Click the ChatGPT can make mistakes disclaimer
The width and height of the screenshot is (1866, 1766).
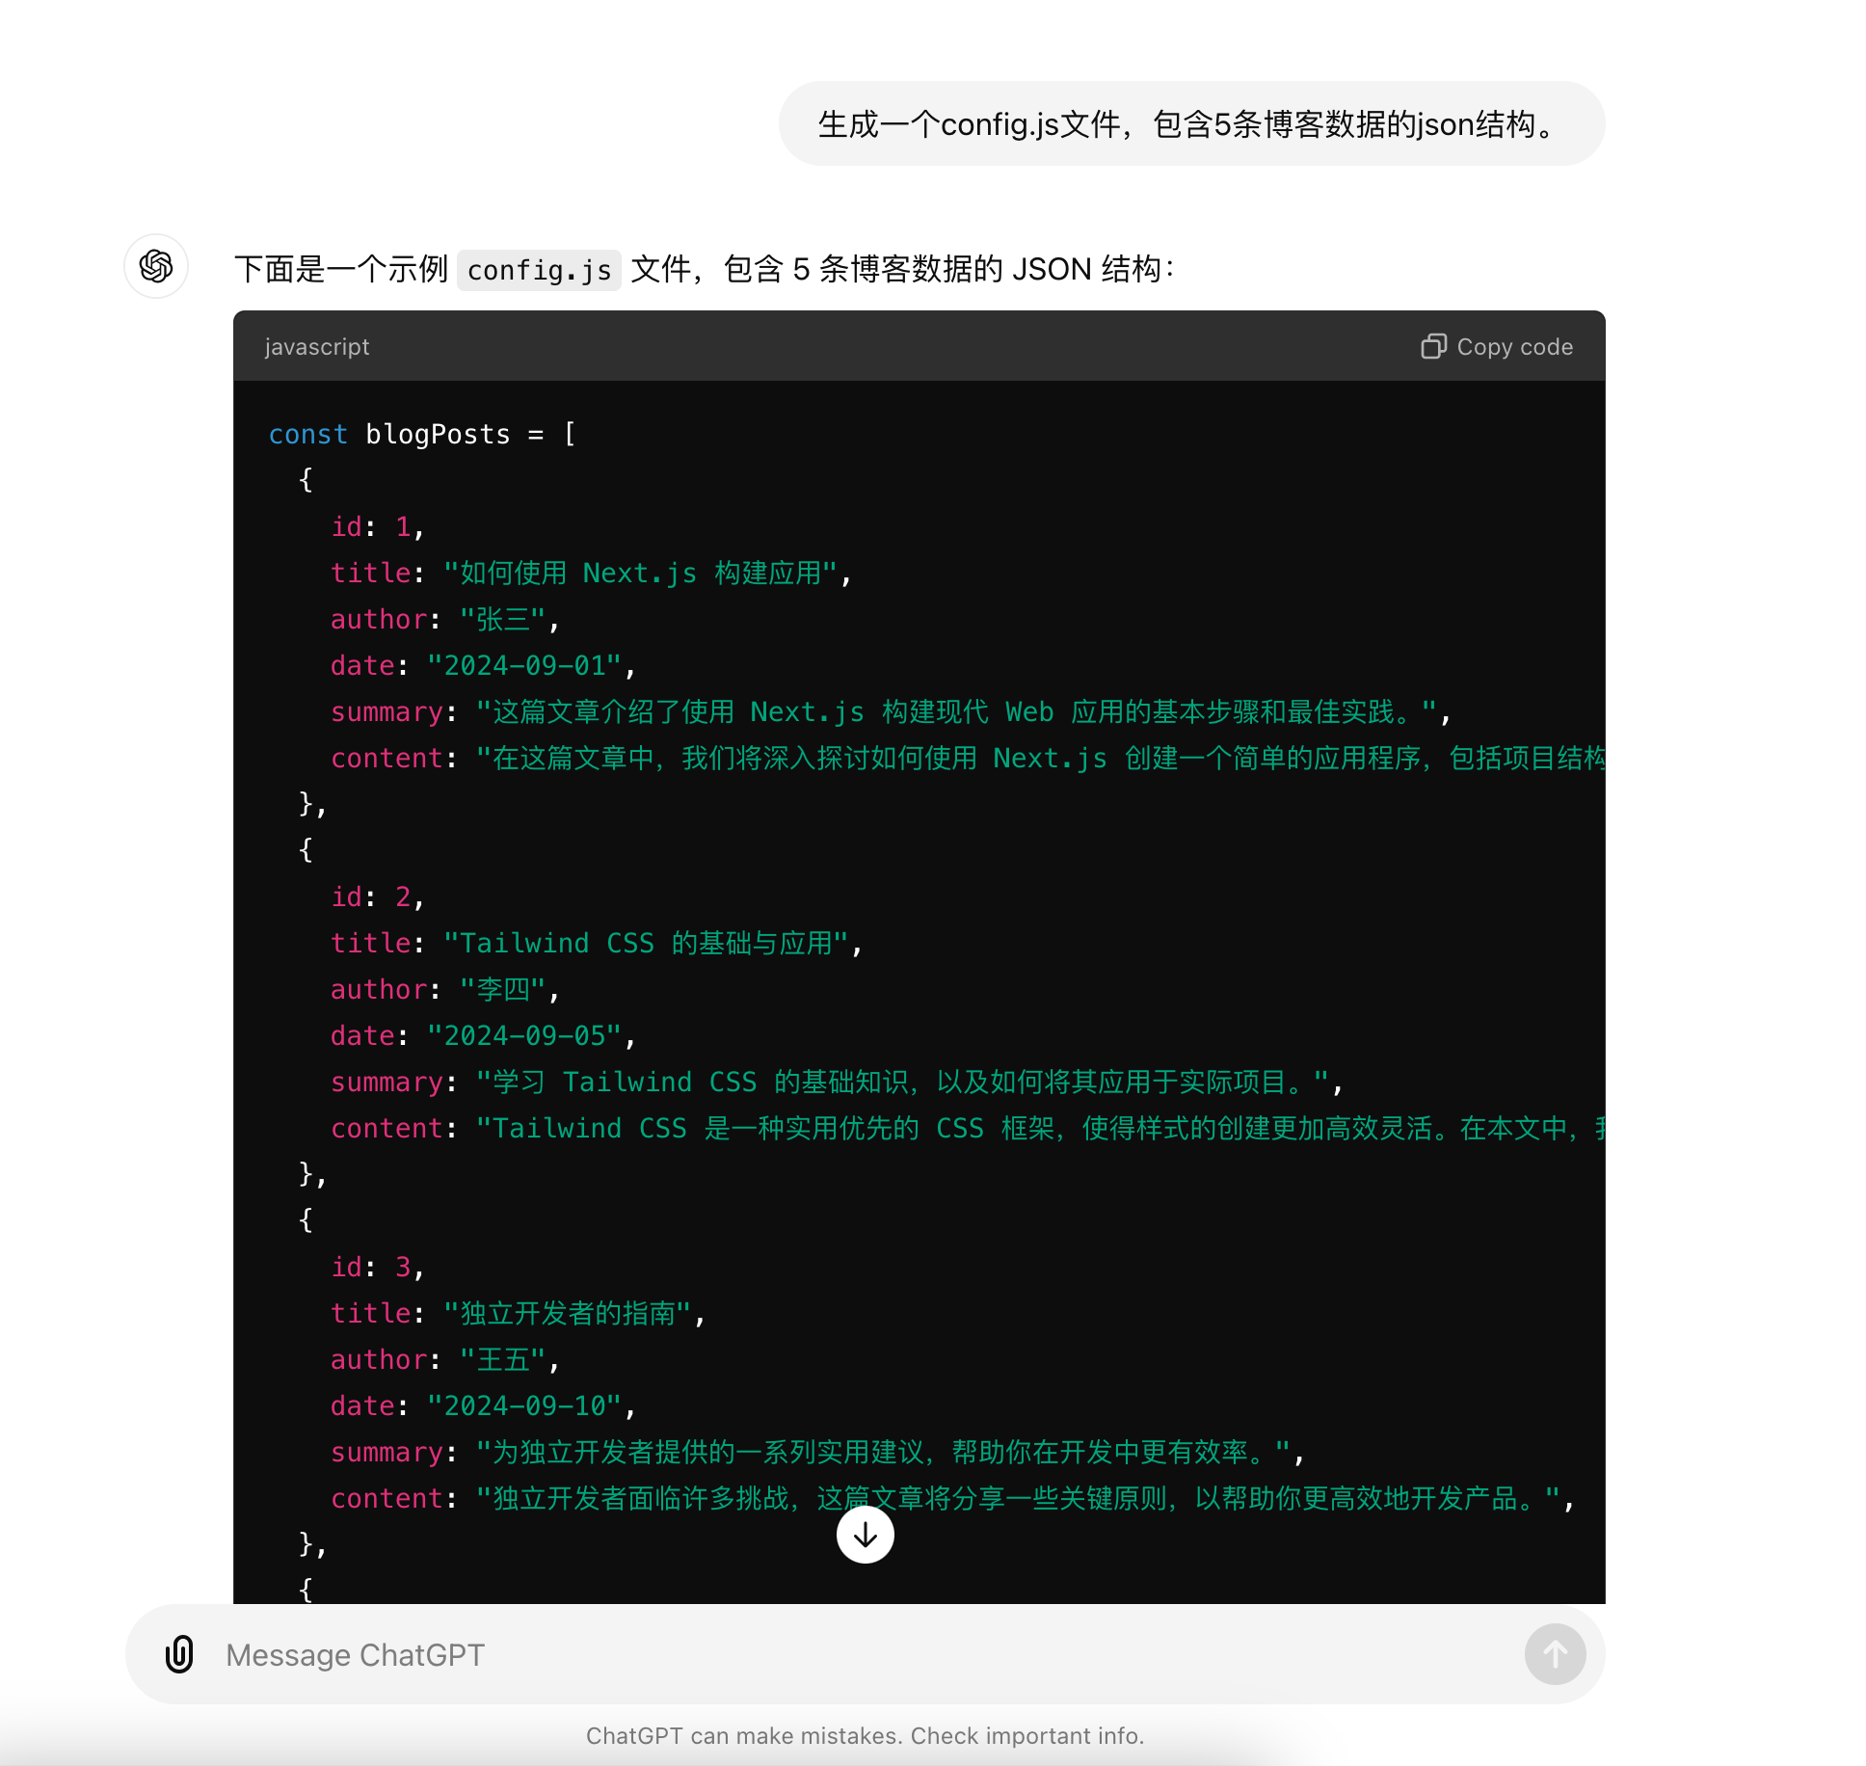865,1735
